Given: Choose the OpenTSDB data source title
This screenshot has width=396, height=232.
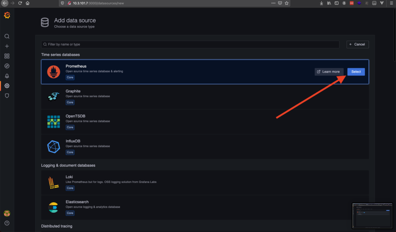Looking at the screenshot, I should tap(75, 116).
